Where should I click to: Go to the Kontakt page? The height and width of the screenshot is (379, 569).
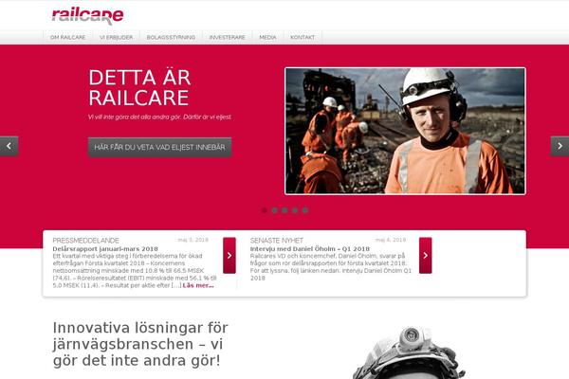click(x=303, y=37)
